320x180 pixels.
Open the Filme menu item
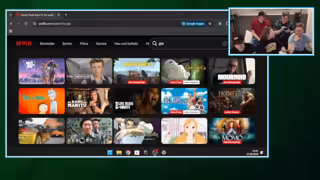84,43
